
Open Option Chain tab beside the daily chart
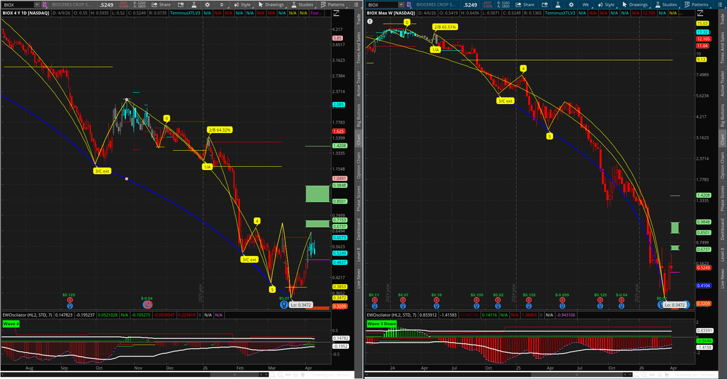358,165
